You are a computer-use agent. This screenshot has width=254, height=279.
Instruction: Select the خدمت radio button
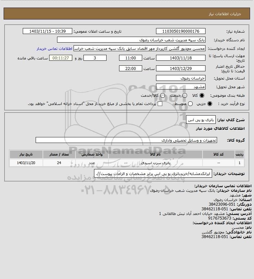click(x=185, y=95)
